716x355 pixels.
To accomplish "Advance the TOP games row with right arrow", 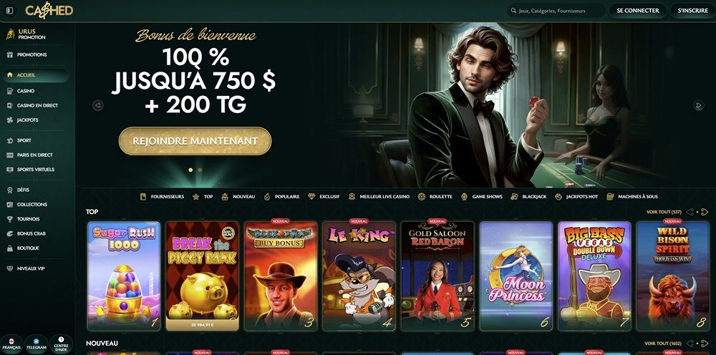I will pyautogui.click(x=704, y=212).
